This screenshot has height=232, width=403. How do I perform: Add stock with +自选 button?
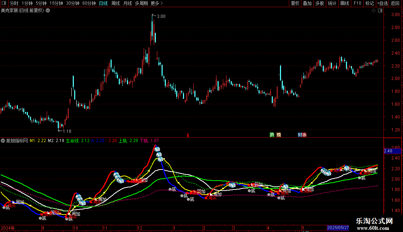(x=382, y=3)
